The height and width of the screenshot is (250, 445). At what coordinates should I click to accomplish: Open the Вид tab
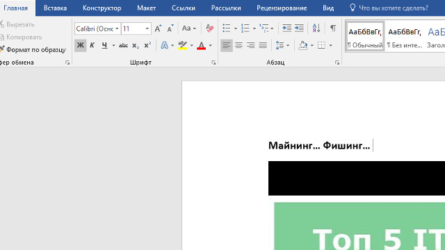[x=328, y=8]
